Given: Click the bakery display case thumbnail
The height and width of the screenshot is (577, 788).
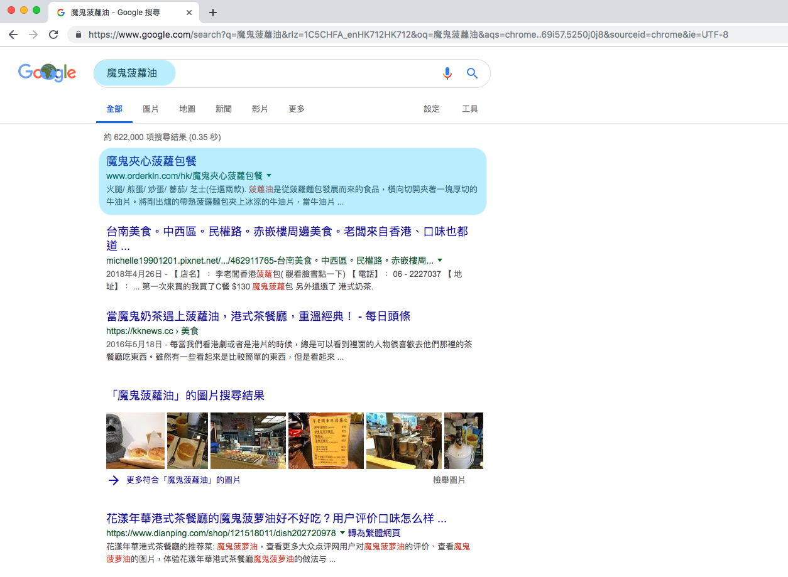Looking at the screenshot, I should 248,441.
